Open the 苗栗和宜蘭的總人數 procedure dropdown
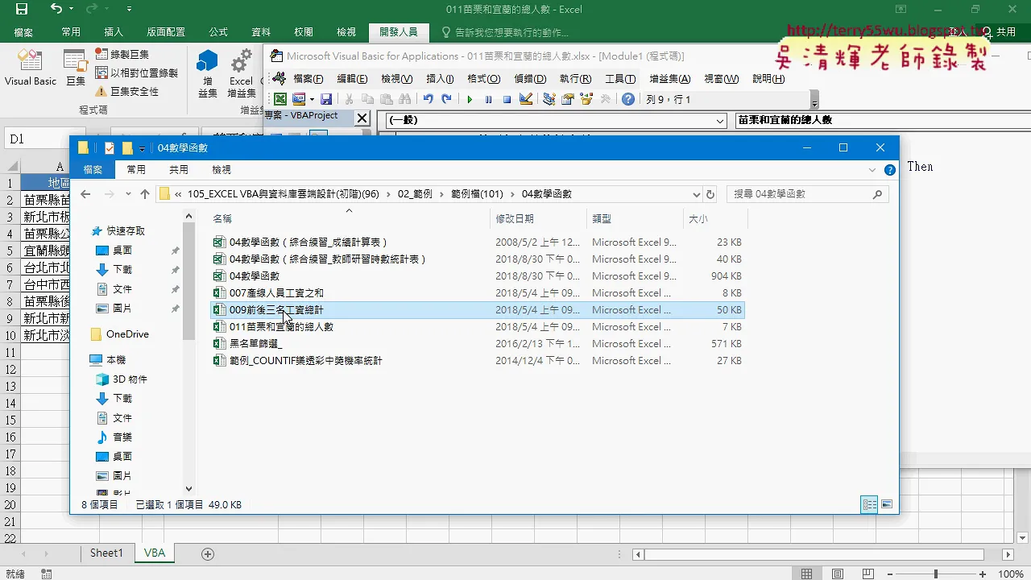This screenshot has height=580, width=1031. (x=883, y=121)
